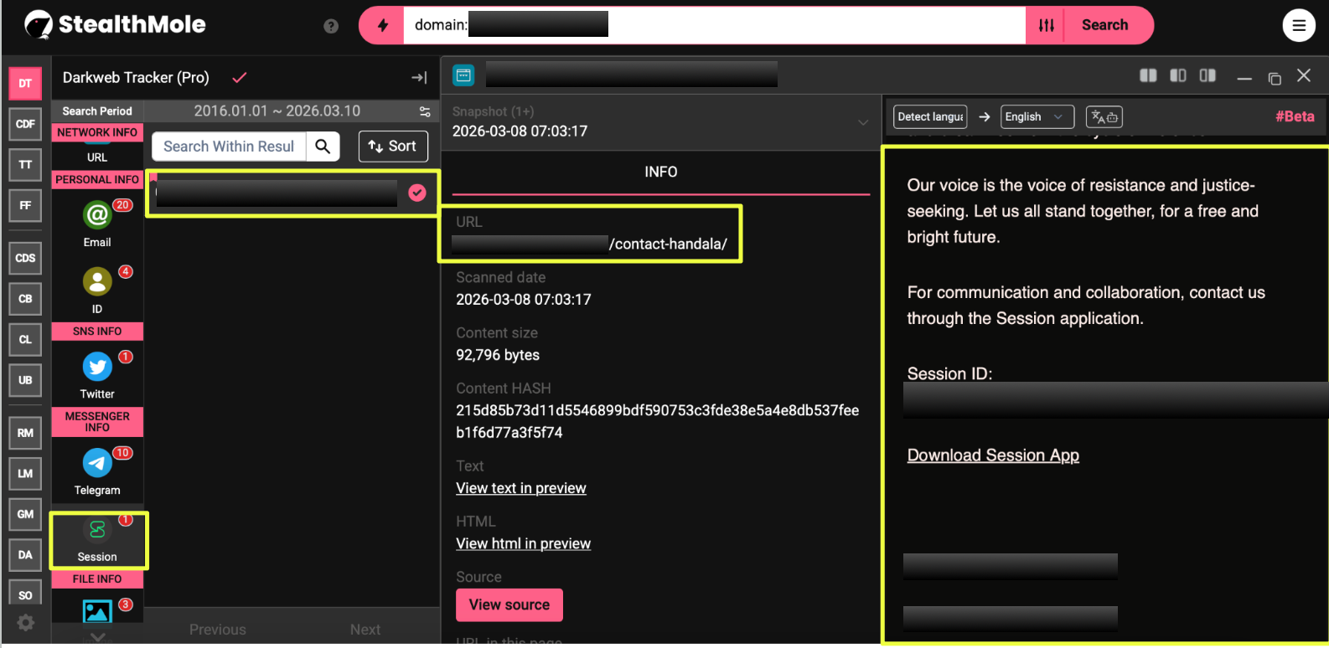Click the Search Within Results field
This screenshot has height=648, width=1329.
click(x=229, y=147)
